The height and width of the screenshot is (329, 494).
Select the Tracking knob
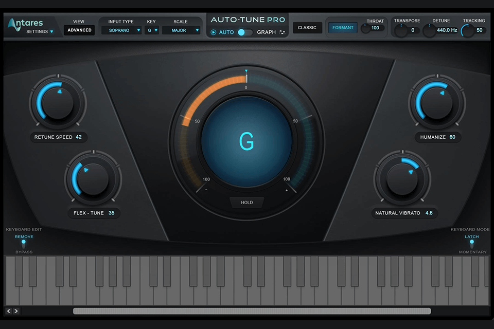(x=470, y=29)
